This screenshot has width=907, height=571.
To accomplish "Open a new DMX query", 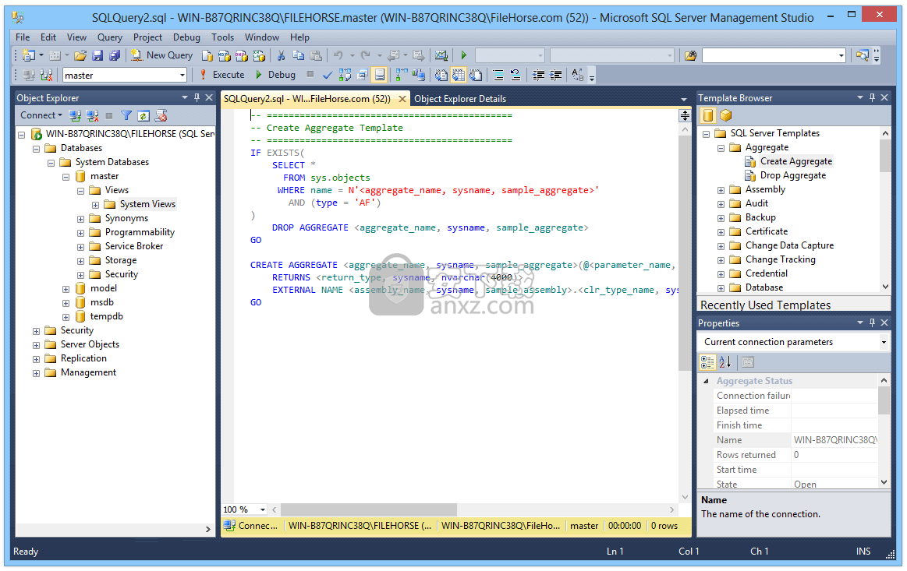I will pos(242,55).
